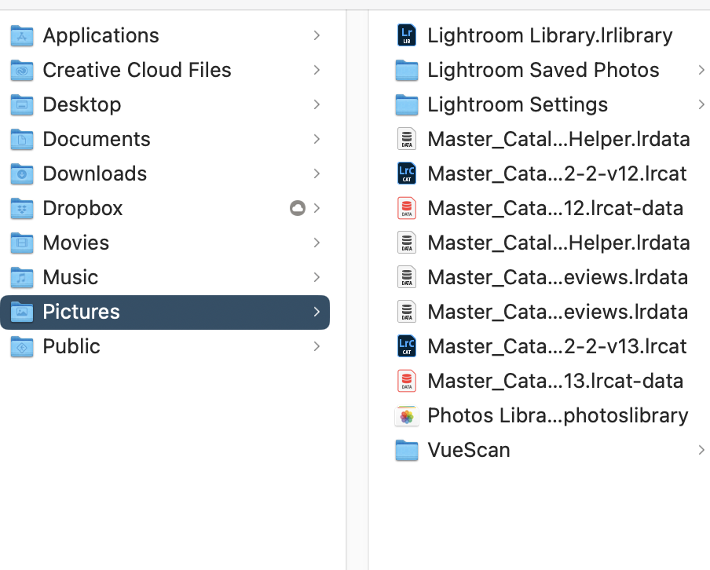Expand the VueScan folder chevron
The height and width of the screenshot is (570, 710).
(701, 450)
